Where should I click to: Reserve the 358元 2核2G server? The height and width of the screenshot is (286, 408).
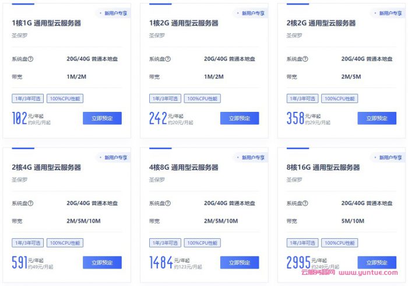pyautogui.click(x=377, y=118)
